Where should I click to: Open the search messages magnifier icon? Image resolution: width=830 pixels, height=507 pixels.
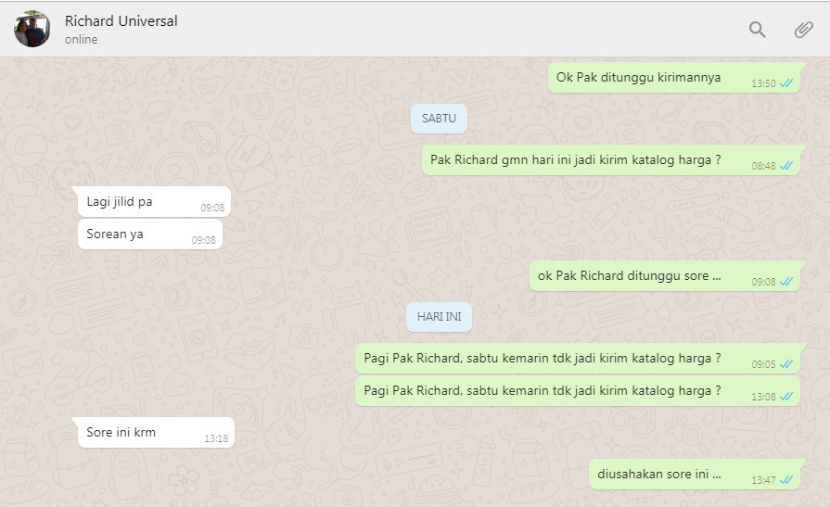(757, 30)
